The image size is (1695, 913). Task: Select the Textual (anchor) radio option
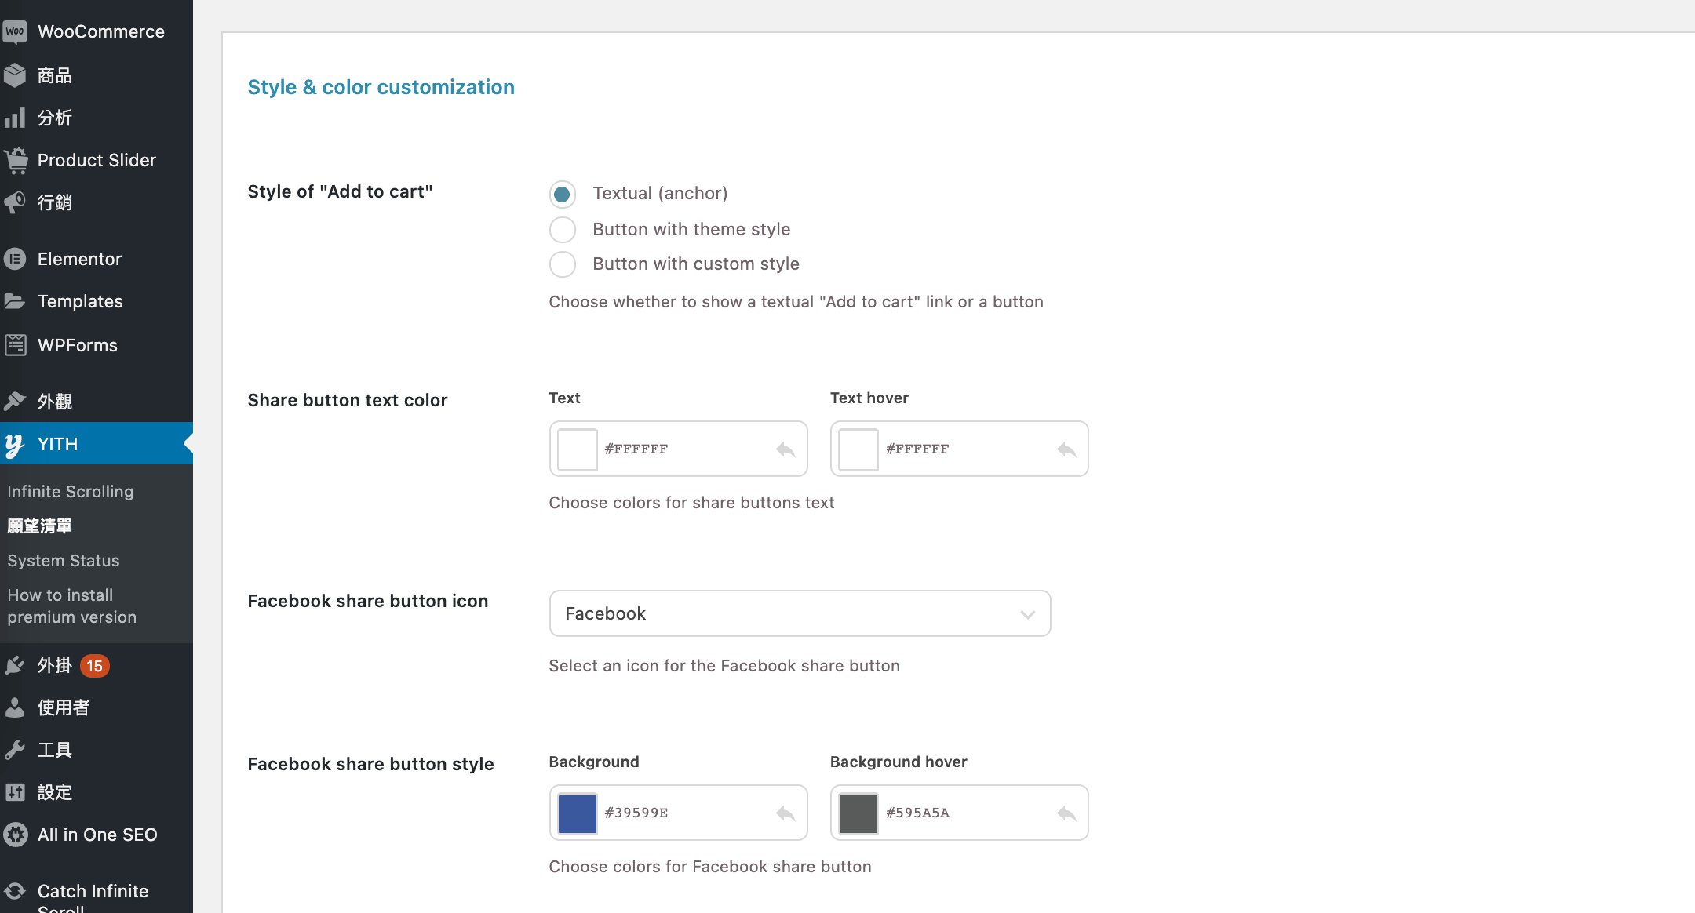click(562, 194)
